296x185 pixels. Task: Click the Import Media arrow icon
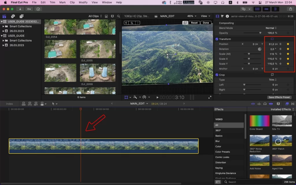click(20, 9)
